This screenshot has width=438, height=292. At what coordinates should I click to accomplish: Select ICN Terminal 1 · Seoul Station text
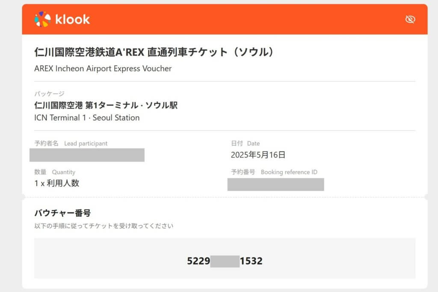[x=87, y=118]
